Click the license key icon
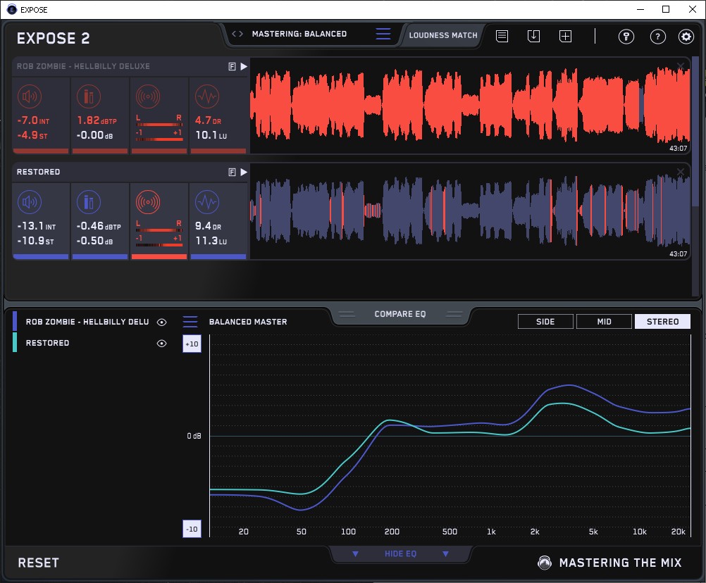The width and height of the screenshot is (706, 583). point(626,37)
